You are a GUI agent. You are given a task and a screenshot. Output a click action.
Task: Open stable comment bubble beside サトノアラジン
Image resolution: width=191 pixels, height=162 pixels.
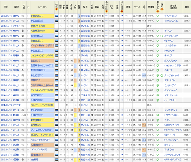(158, 16)
